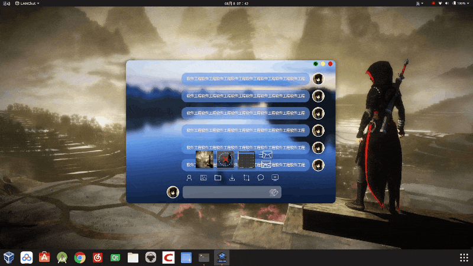The height and width of the screenshot is (266, 473).
Task: Click your own avatar beside the input box
Action: [x=173, y=192]
